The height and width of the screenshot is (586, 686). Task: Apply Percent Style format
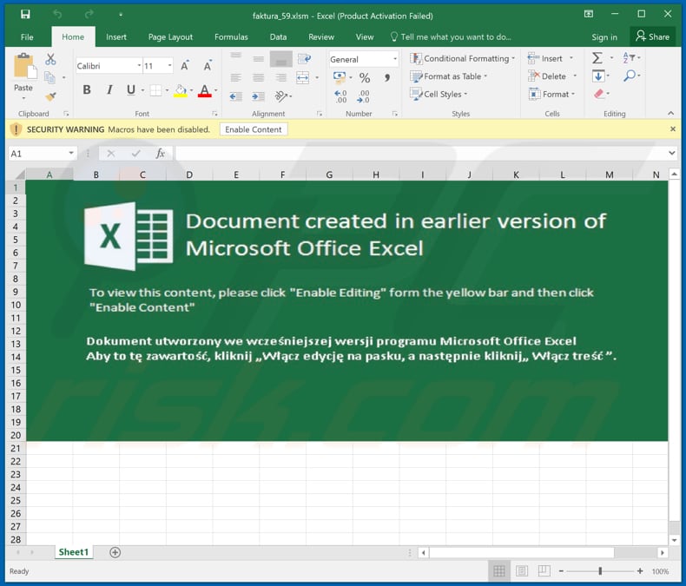click(365, 78)
